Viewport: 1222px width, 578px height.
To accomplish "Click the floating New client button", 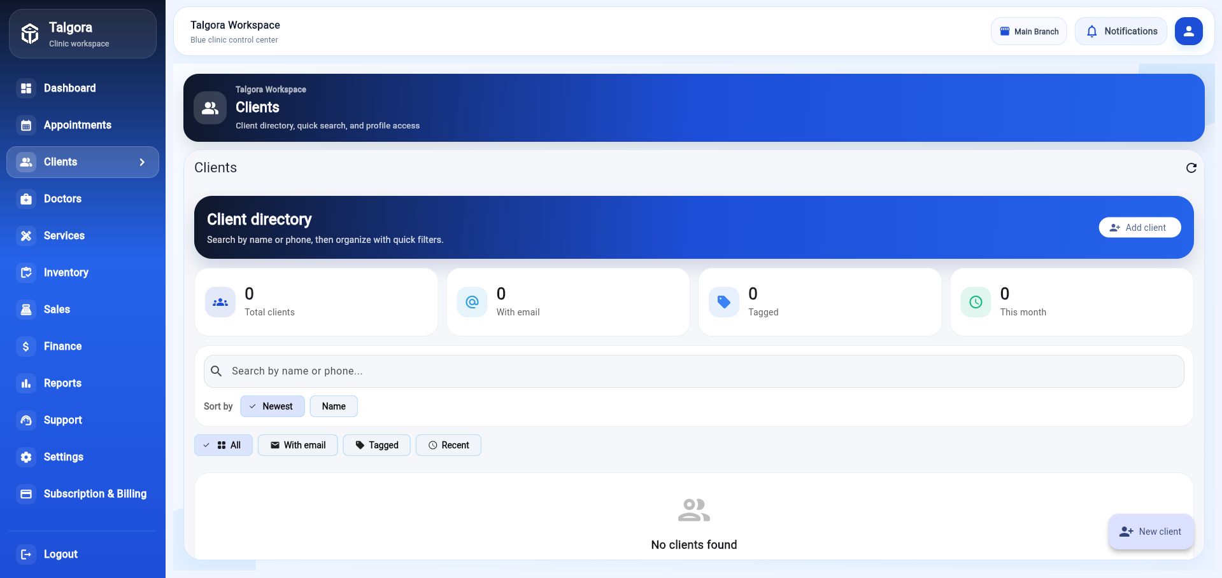I will pos(1151,532).
